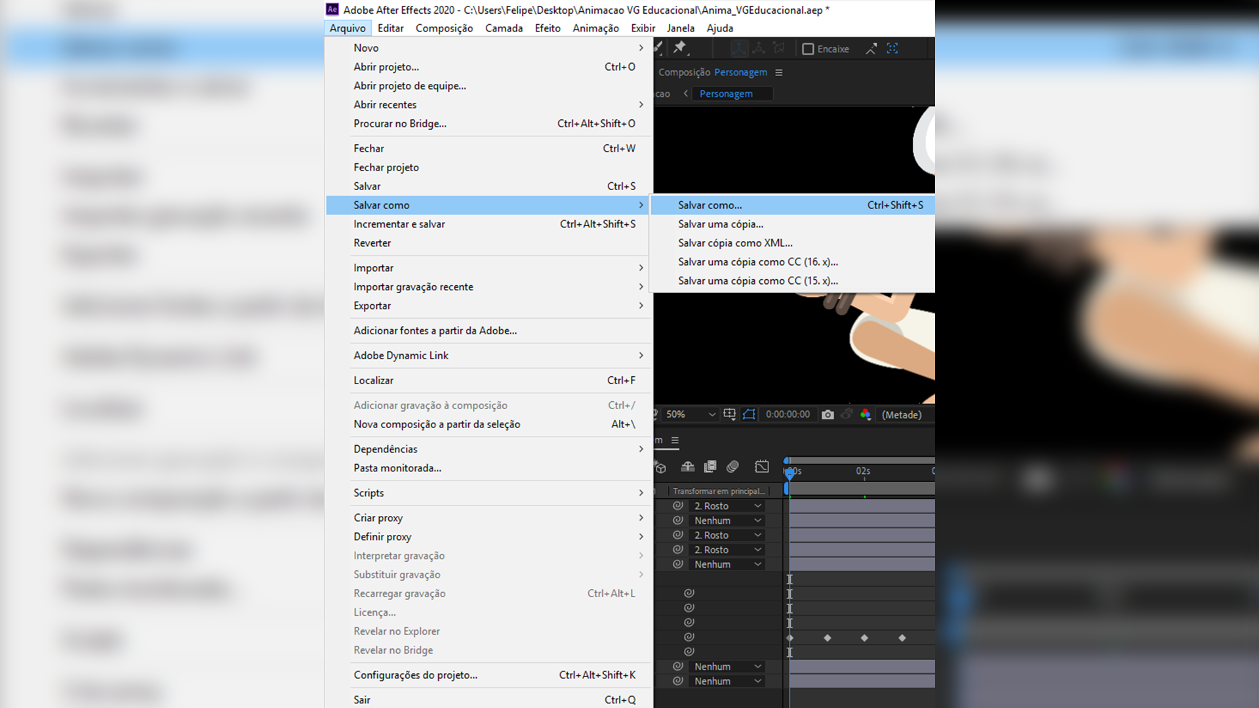1259x708 pixels.
Task: Open the 50% zoom level dropdown
Action: pyautogui.click(x=690, y=414)
